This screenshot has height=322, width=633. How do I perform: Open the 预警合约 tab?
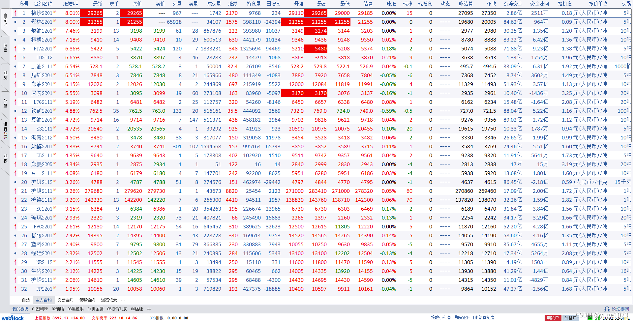pos(87,300)
